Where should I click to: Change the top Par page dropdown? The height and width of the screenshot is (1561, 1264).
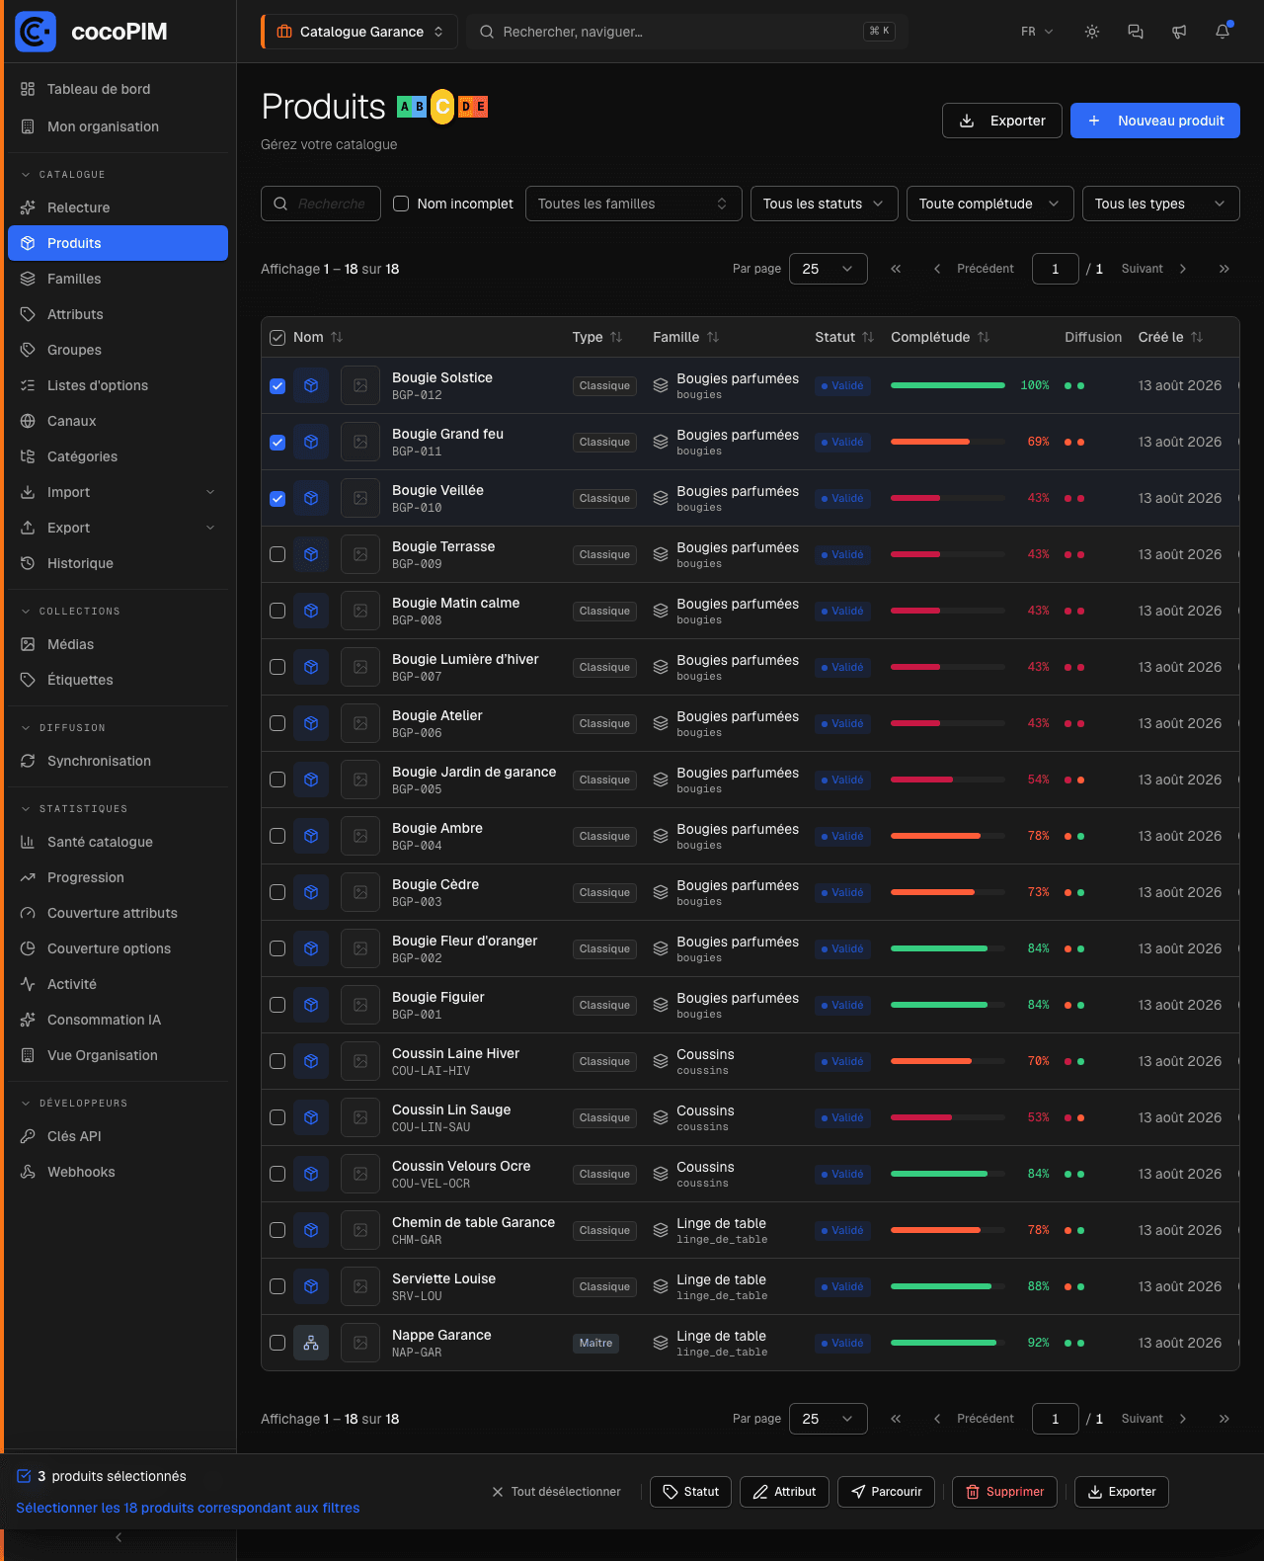[x=829, y=269]
